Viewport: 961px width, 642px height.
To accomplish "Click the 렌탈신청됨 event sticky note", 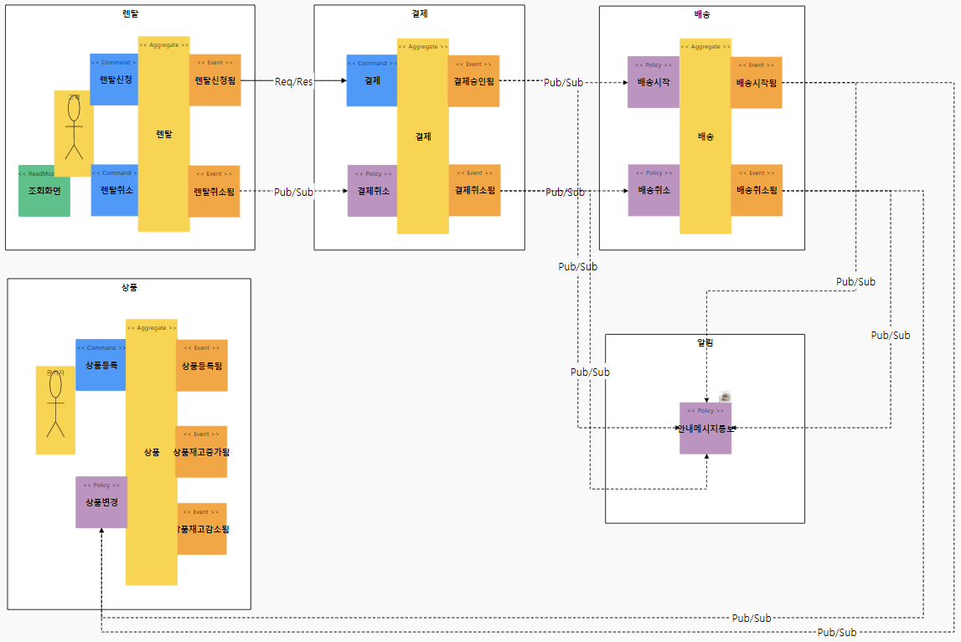I will tap(215, 80).
